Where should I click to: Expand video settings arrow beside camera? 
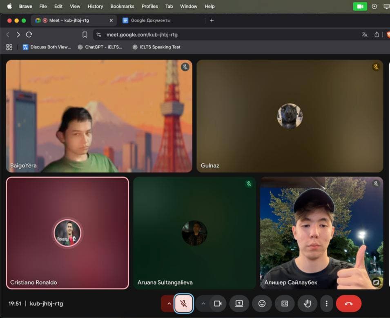click(x=203, y=304)
